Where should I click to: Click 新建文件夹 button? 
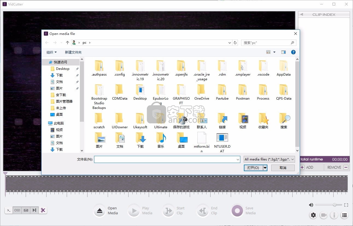[x=73, y=52]
